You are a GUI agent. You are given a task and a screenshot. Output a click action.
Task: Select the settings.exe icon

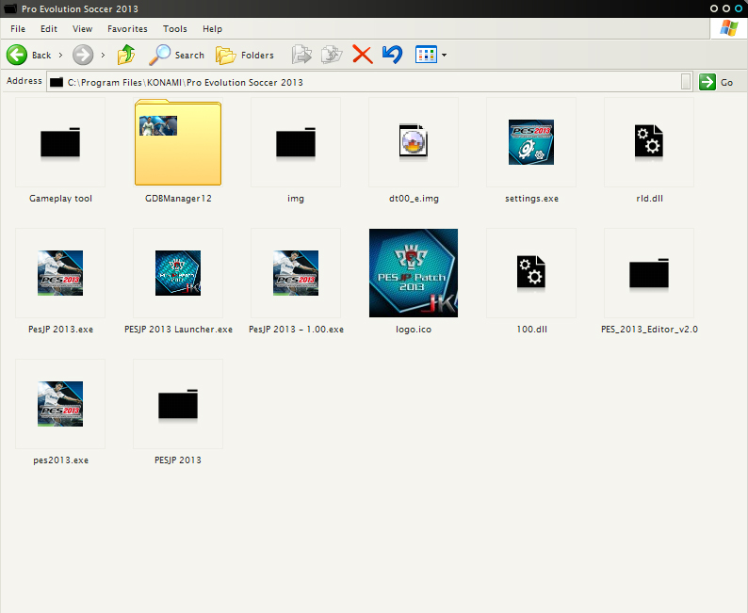(x=531, y=142)
